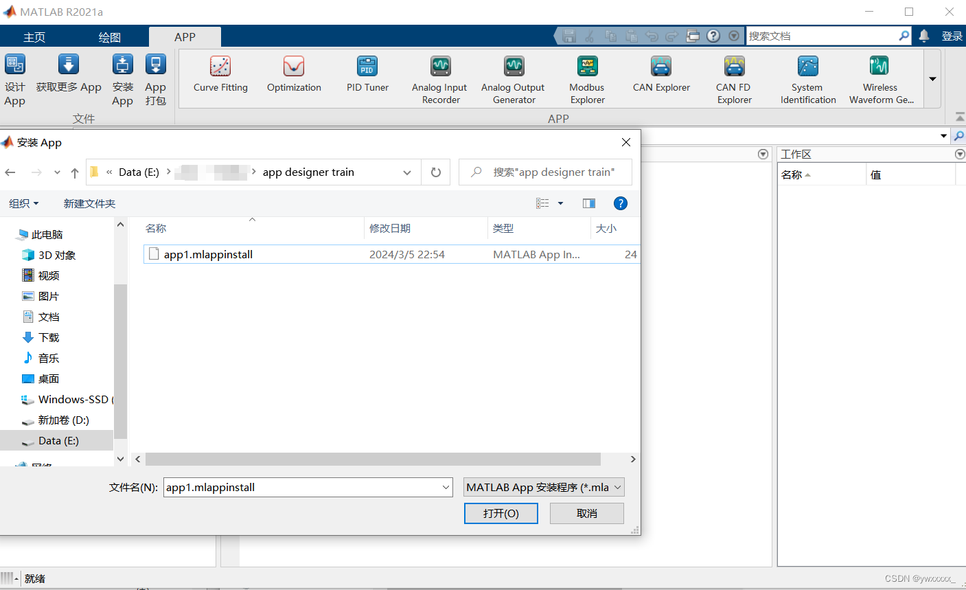This screenshot has height=590, width=966.
Task: Open the App packaging tool
Action: [x=156, y=80]
